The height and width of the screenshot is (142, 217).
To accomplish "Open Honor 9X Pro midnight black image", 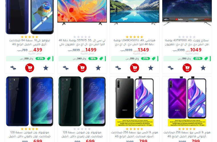I will pos(135,101).
